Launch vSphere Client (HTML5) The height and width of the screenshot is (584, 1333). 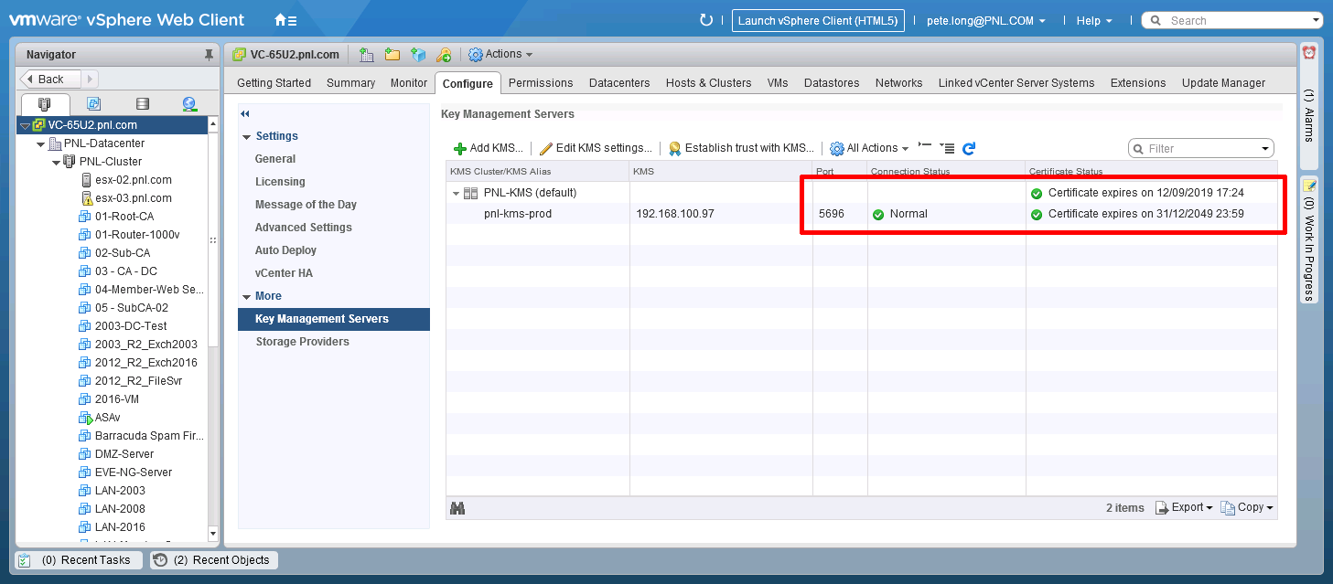pyautogui.click(x=817, y=20)
